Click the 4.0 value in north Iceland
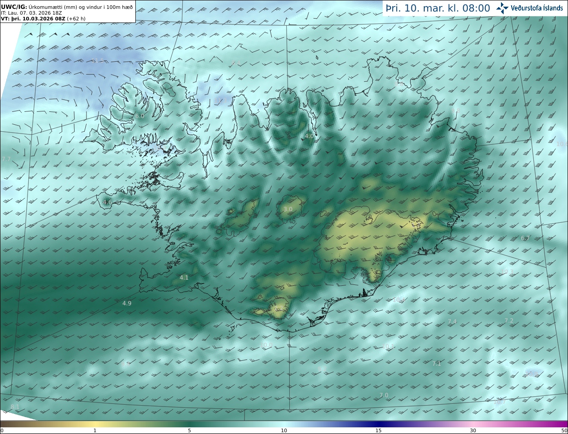568x434 pixels. click(x=309, y=136)
